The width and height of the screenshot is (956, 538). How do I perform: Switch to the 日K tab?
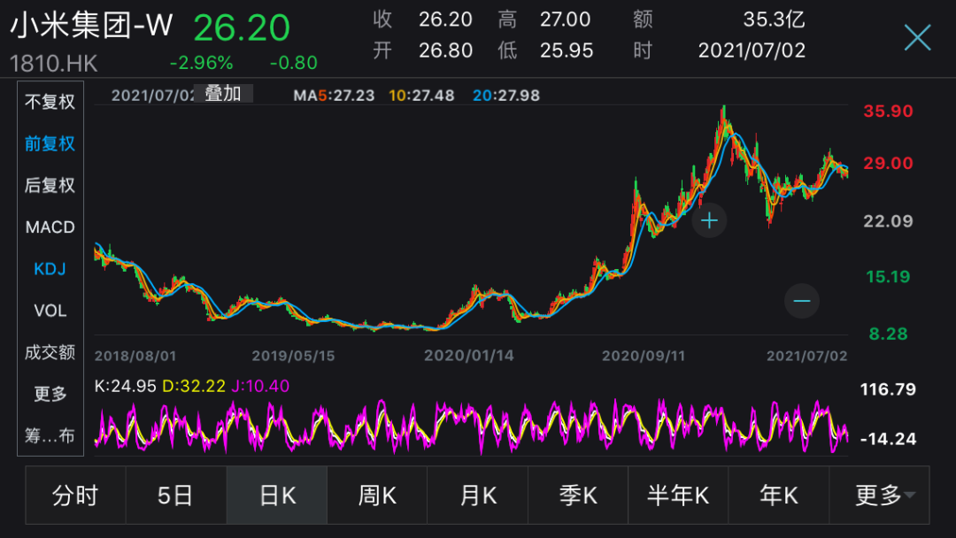tap(277, 496)
